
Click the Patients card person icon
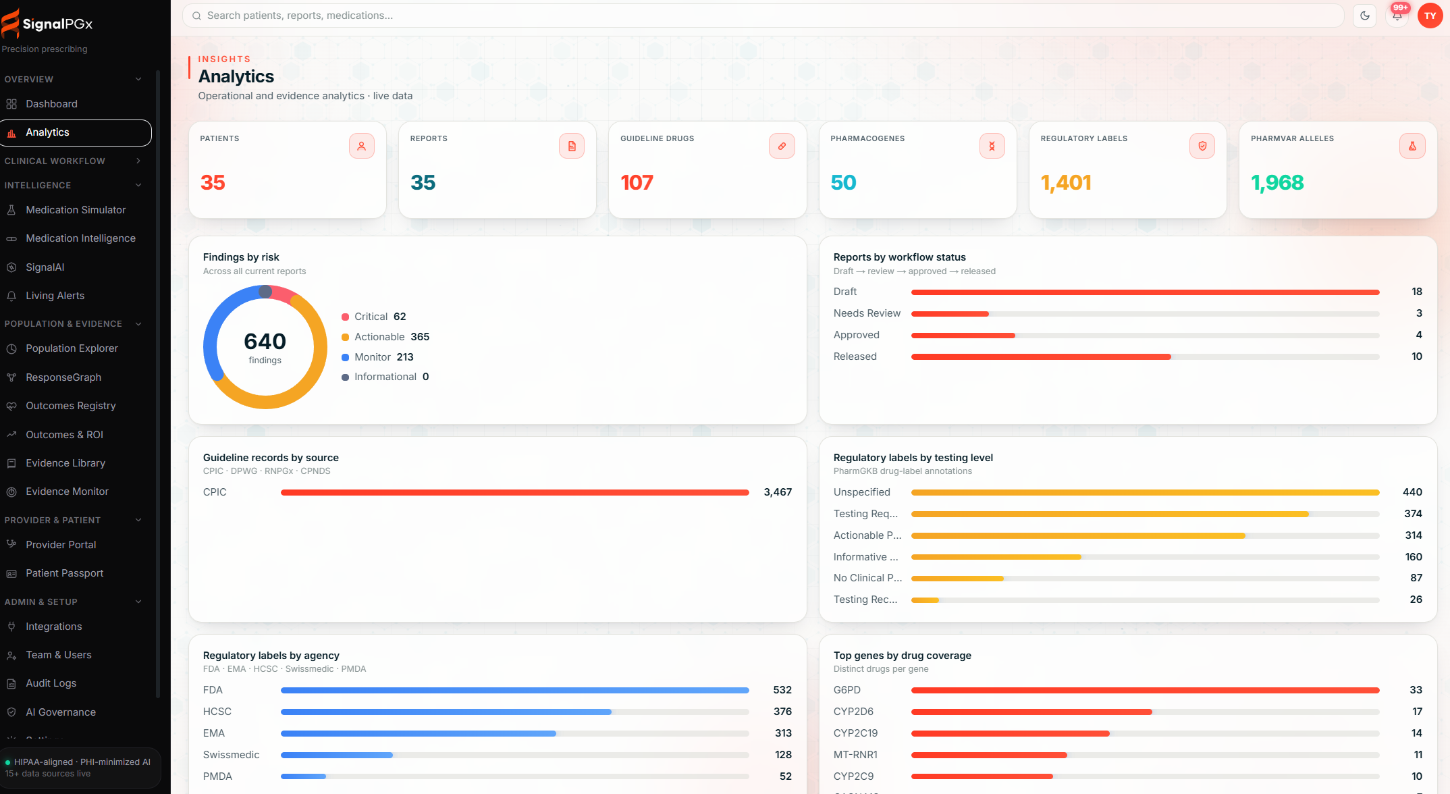[x=362, y=146]
